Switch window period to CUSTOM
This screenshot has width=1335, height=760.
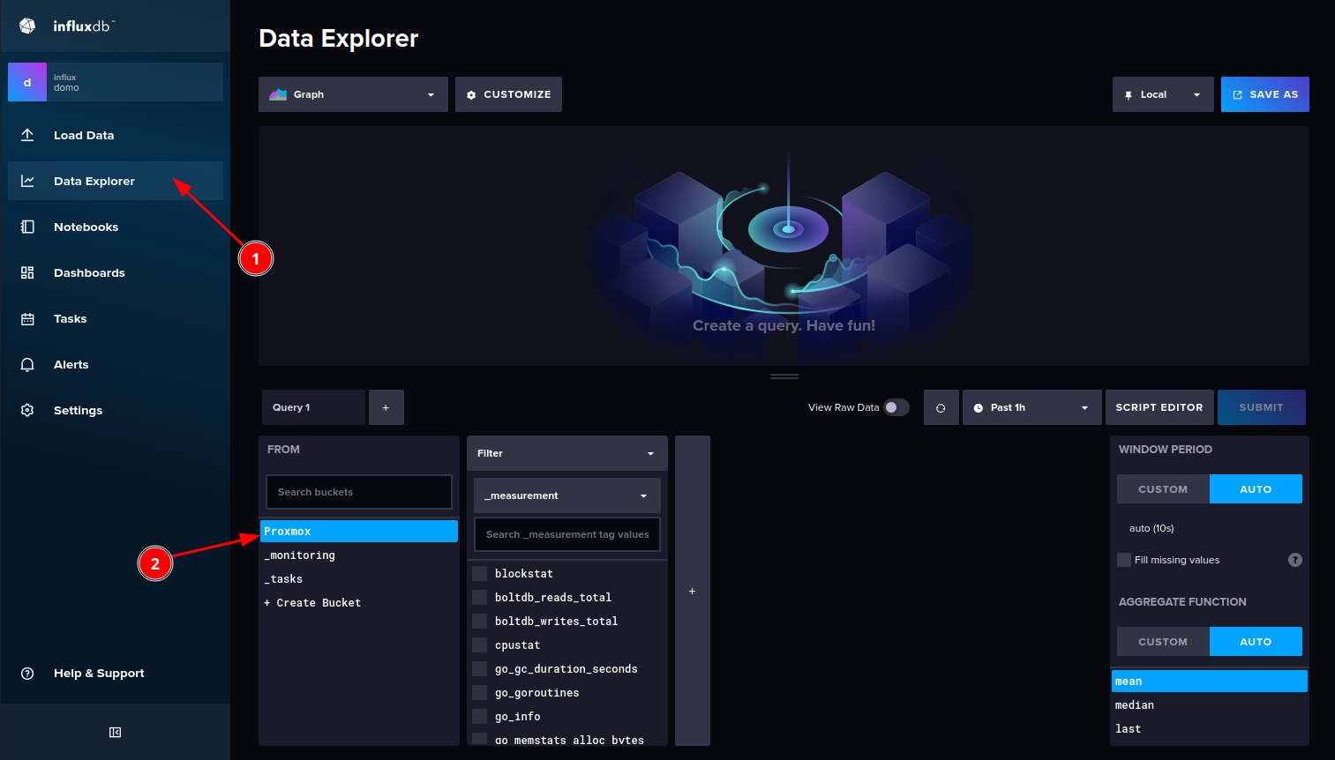(x=1162, y=489)
